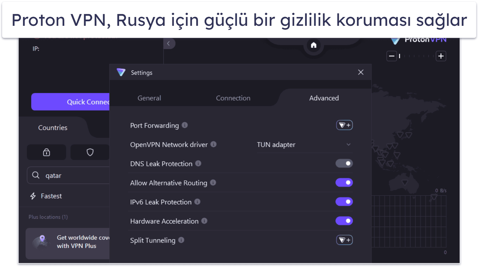Image resolution: width=478 pixels, height=267 pixels.
Task: Toggle Allow Alternative Routing switch
Action: click(x=344, y=183)
